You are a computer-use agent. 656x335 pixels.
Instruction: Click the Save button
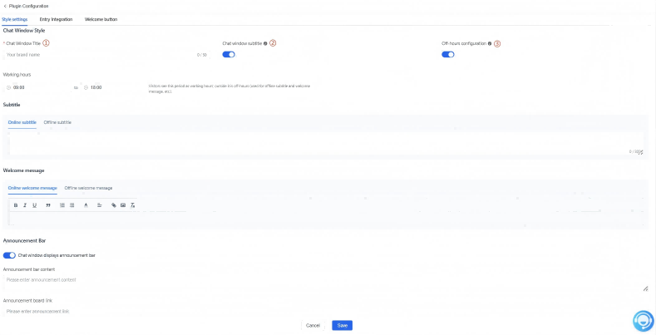(x=343, y=325)
